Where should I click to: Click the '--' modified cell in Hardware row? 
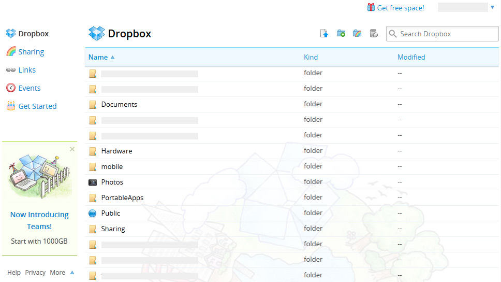400,151
